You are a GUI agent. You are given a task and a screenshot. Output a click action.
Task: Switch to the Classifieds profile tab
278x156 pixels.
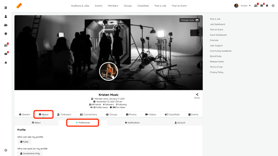(x=172, y=115)
